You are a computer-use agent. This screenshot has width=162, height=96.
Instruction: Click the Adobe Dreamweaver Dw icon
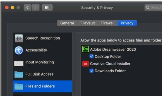85,49
